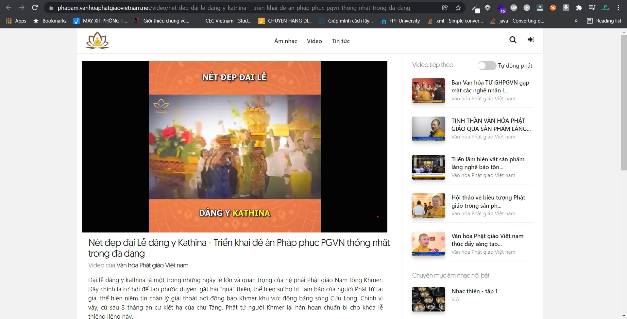Click the page vertical scrollbar thumb
627x319 pixels.
pos(624,103)
